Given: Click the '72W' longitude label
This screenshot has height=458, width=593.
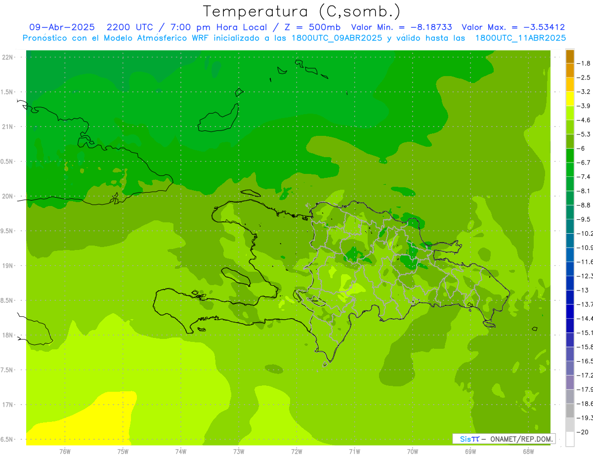Looking at the screenshot, I should point(296,452).
